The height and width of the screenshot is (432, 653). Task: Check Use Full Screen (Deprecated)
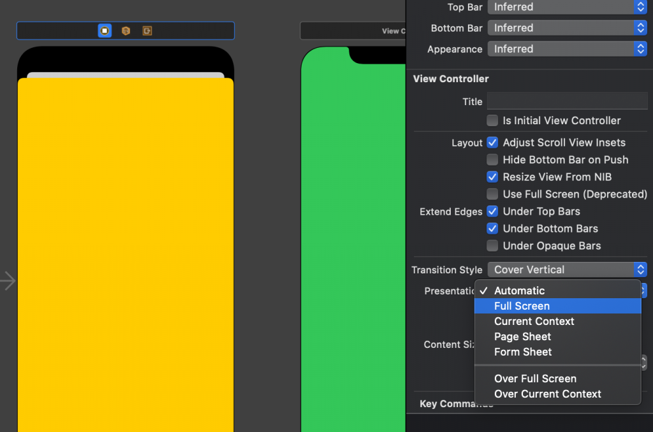[x=492, y=194]
